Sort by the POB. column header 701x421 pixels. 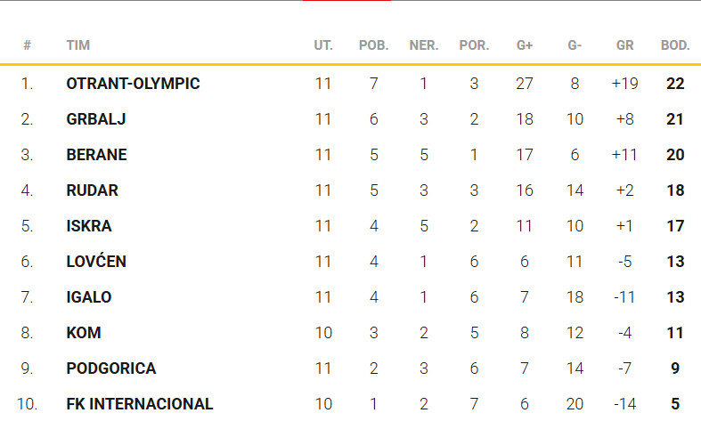(x=373, y=45)
